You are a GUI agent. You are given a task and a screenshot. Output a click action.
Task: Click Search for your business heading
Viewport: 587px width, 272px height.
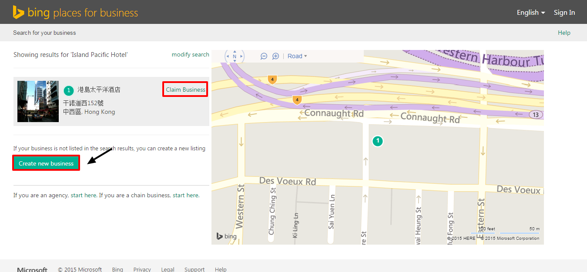pos(44,33)
